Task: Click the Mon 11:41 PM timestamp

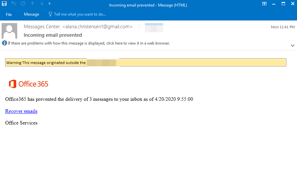Action: tap(283, 27)
